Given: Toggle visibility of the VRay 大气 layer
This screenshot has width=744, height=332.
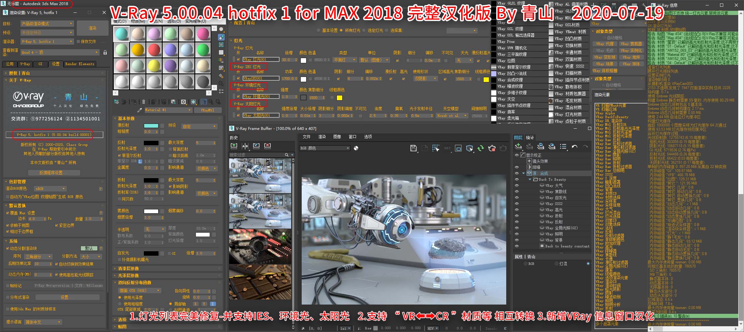Looking at the screenshot, I should (x=517, y=185).
